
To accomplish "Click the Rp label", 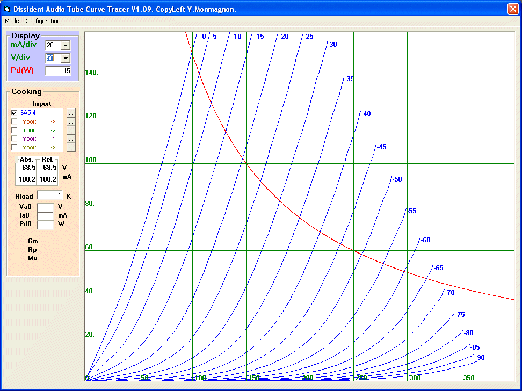I will pyautogui.click(x=32, y=250).
